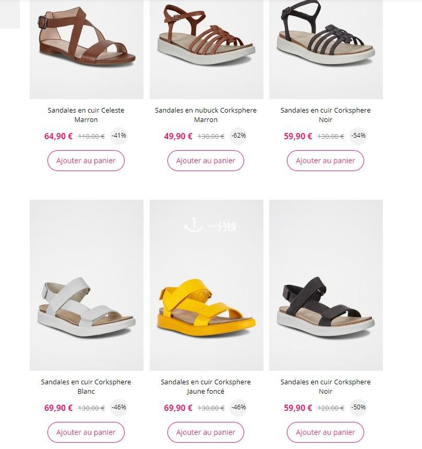
Task: Open brown Celeste sandal product image
Action: coord(87,49)
